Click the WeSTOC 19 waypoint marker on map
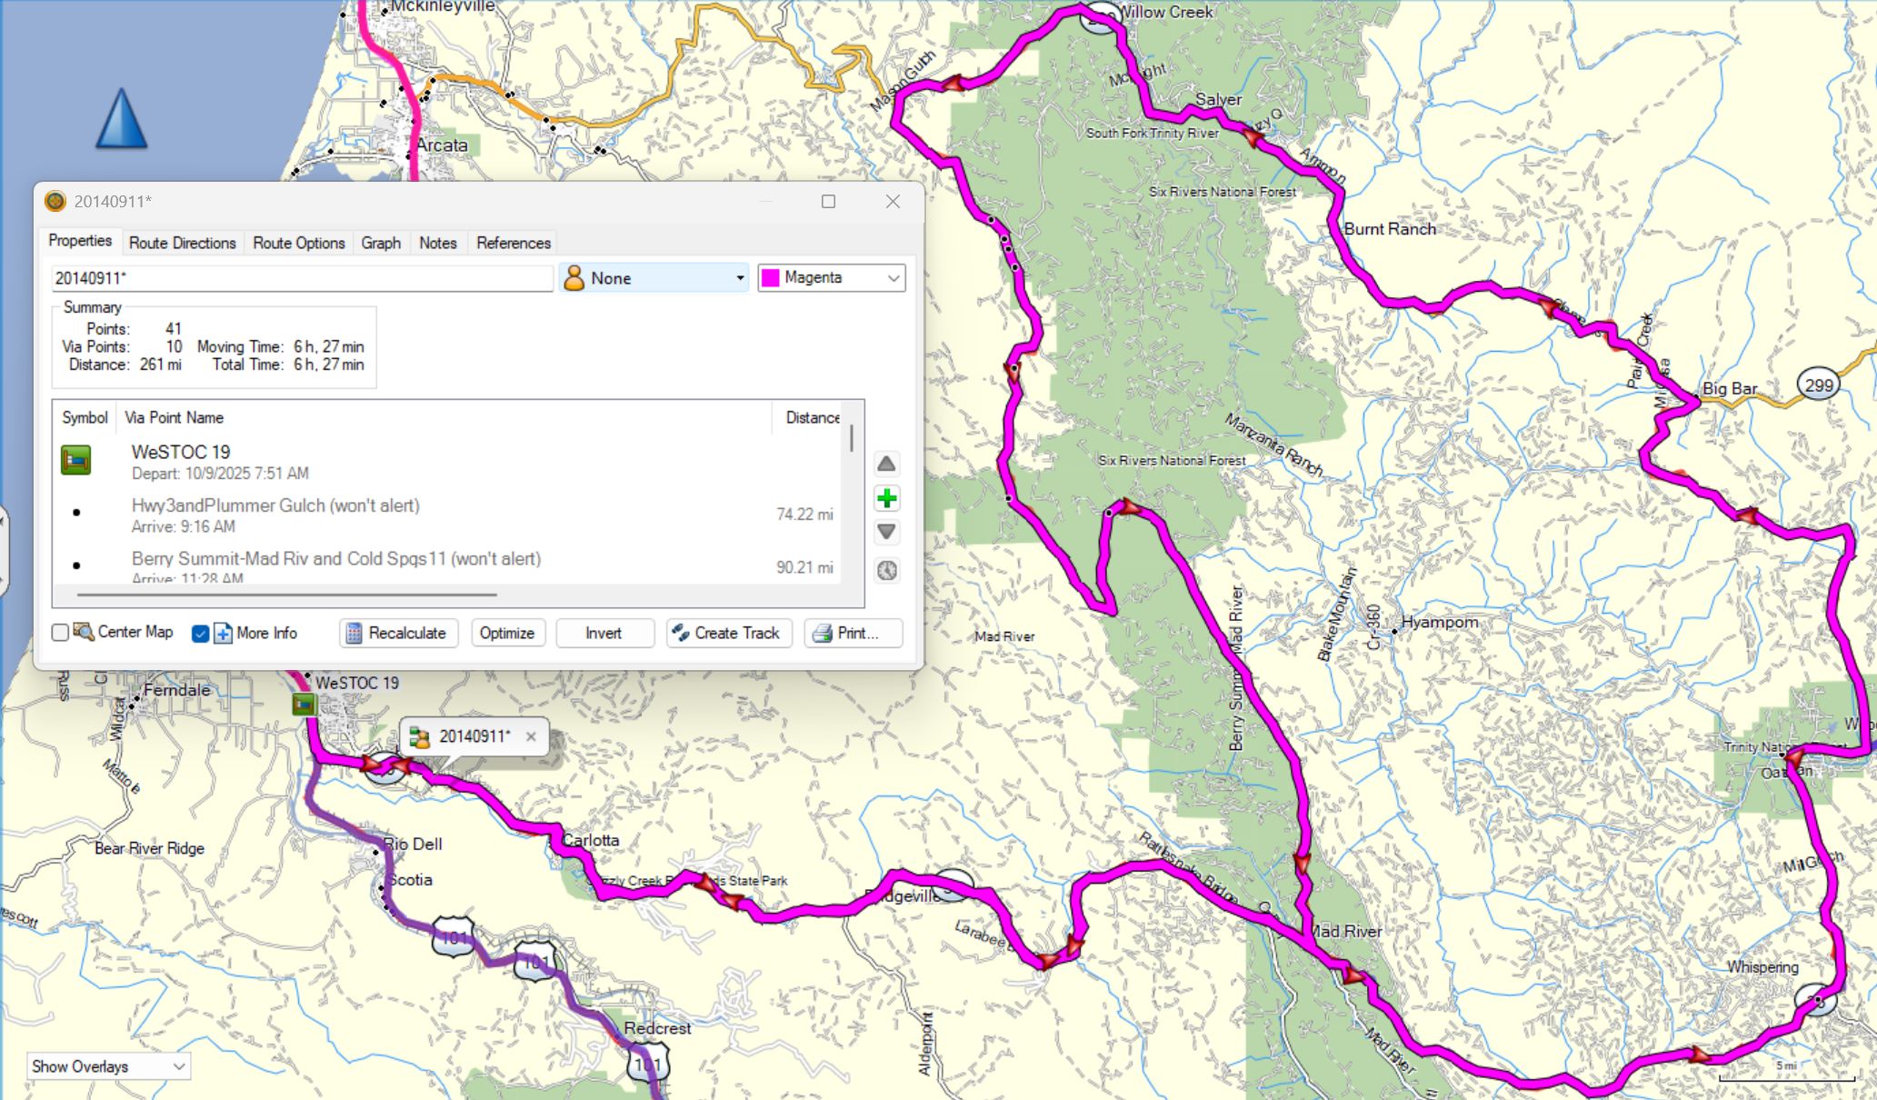The image size is (1877, 1100). pyautogui.click(x=304, y=704)
